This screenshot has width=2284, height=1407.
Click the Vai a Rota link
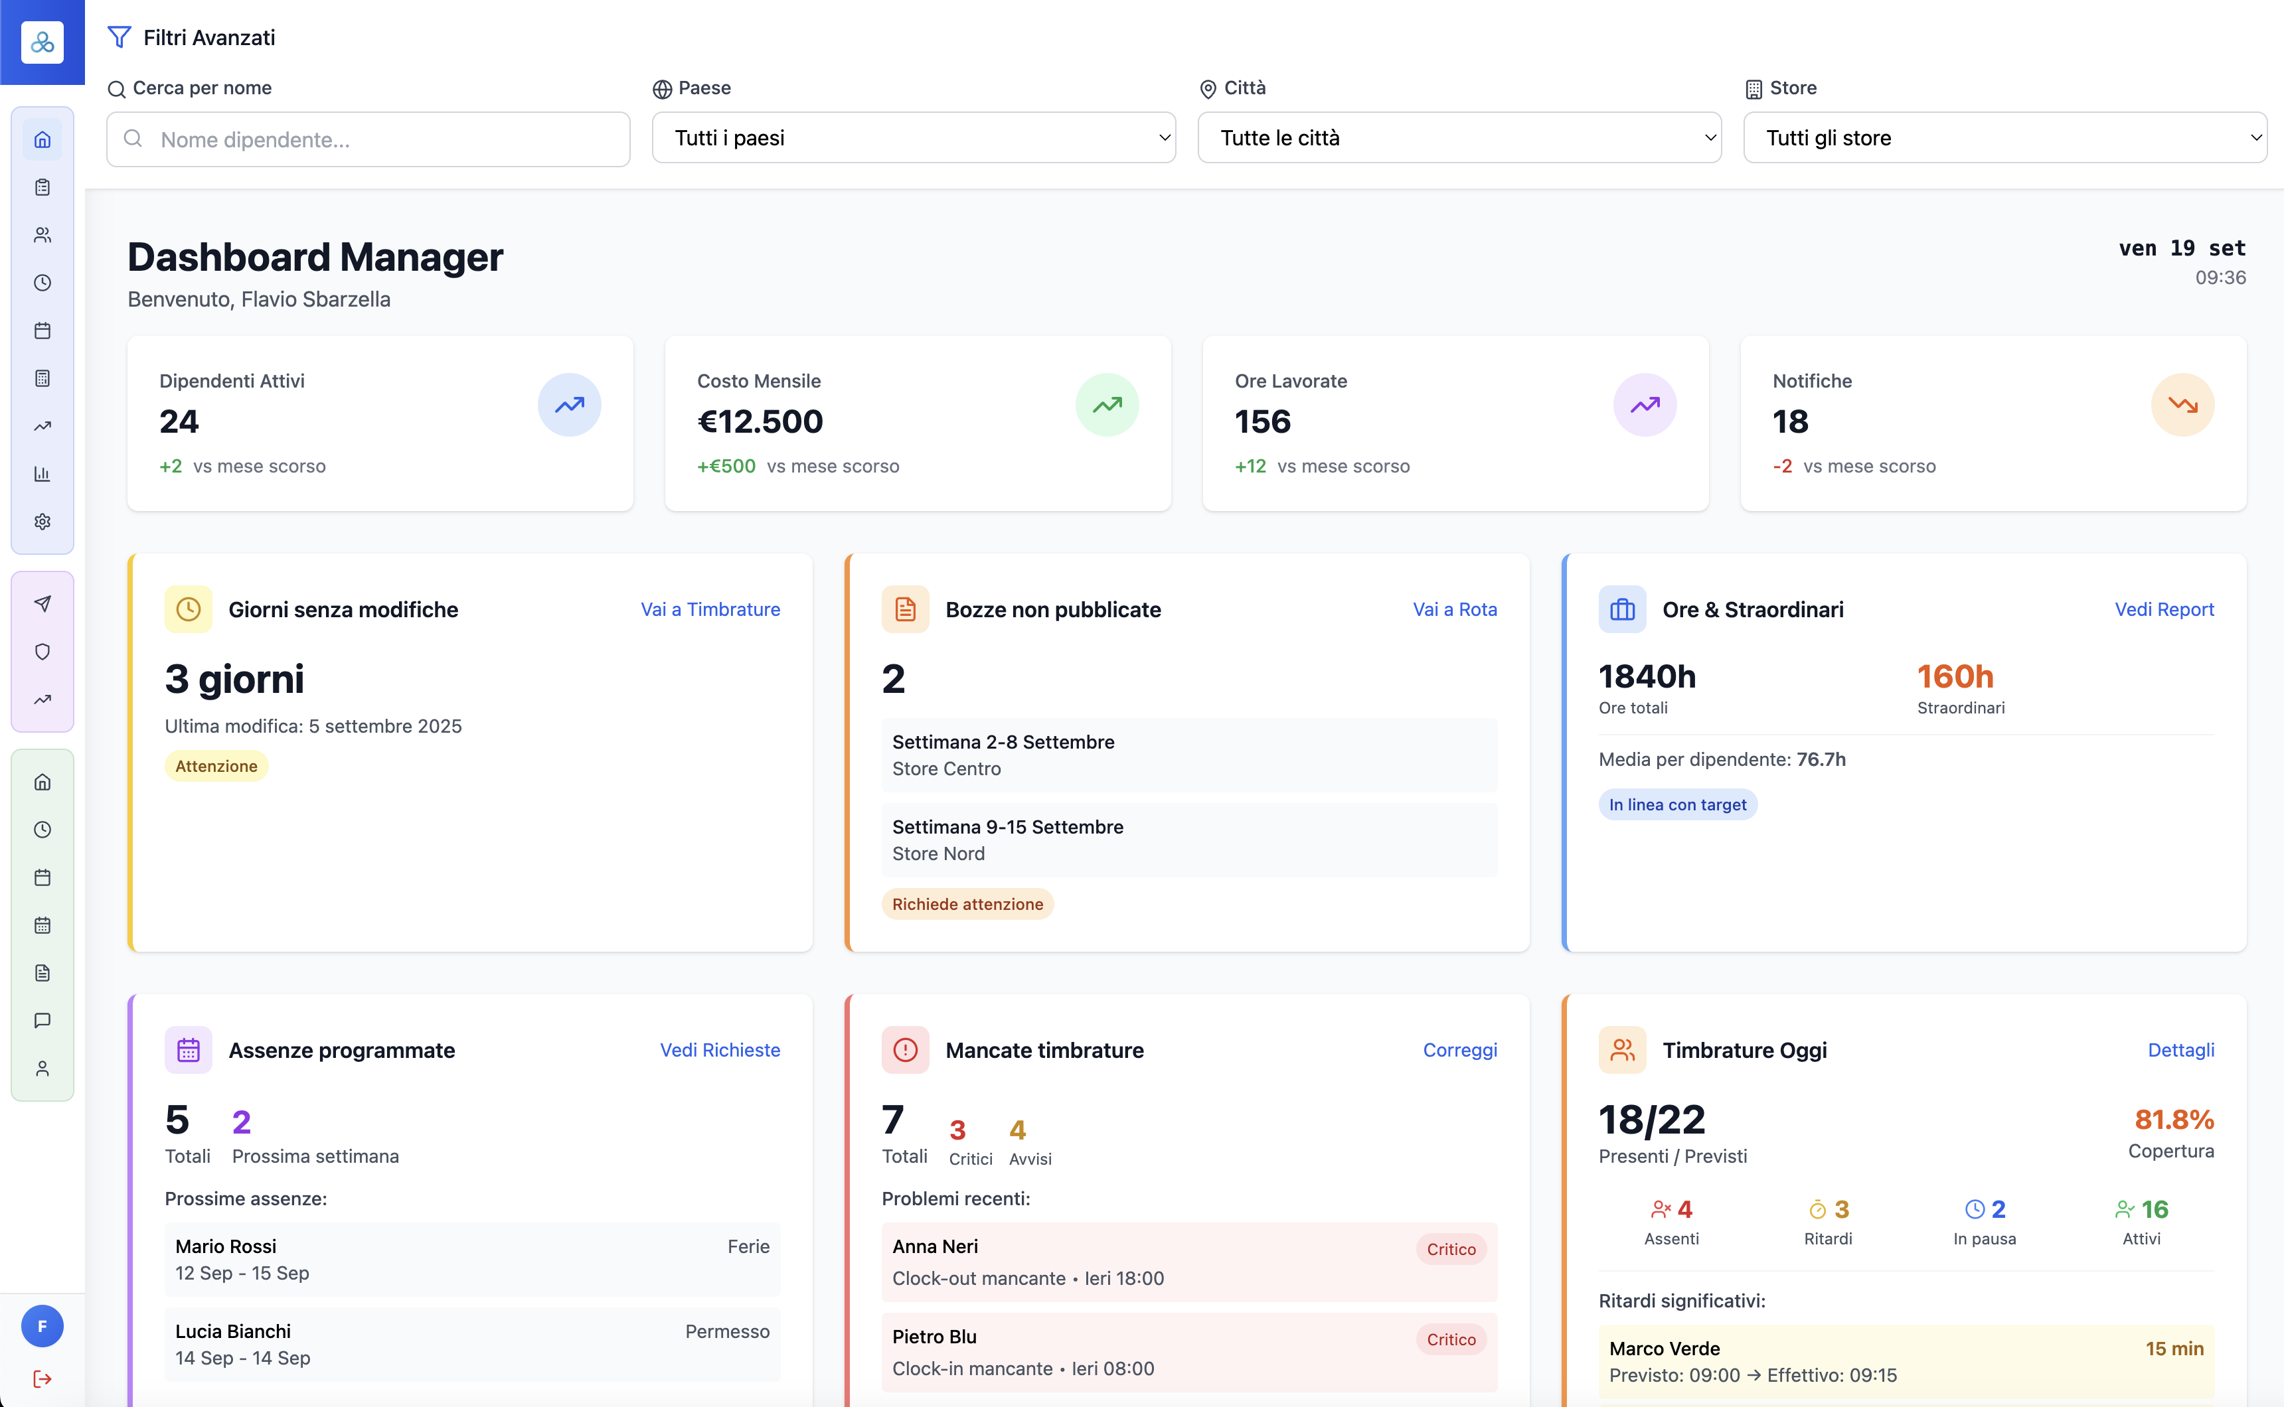[x=1454, y=609]
